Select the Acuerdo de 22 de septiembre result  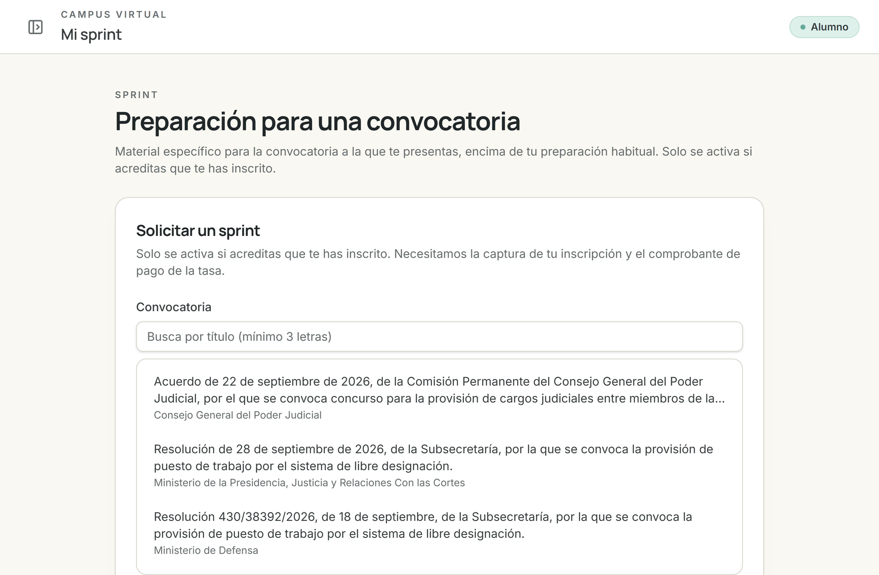click(x=439, y=397)
